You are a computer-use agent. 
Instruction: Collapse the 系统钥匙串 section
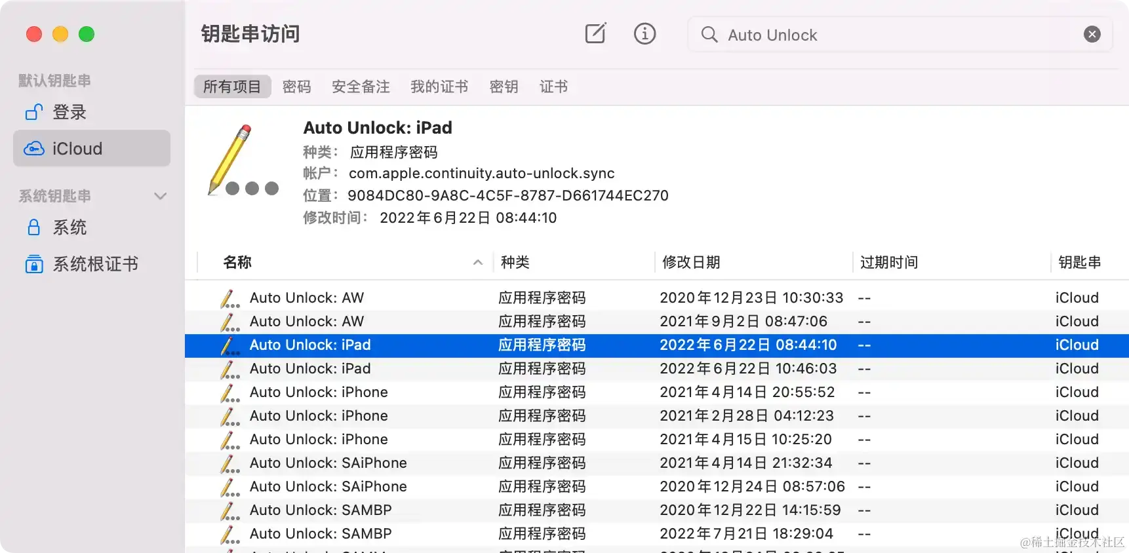pos(160,196)
